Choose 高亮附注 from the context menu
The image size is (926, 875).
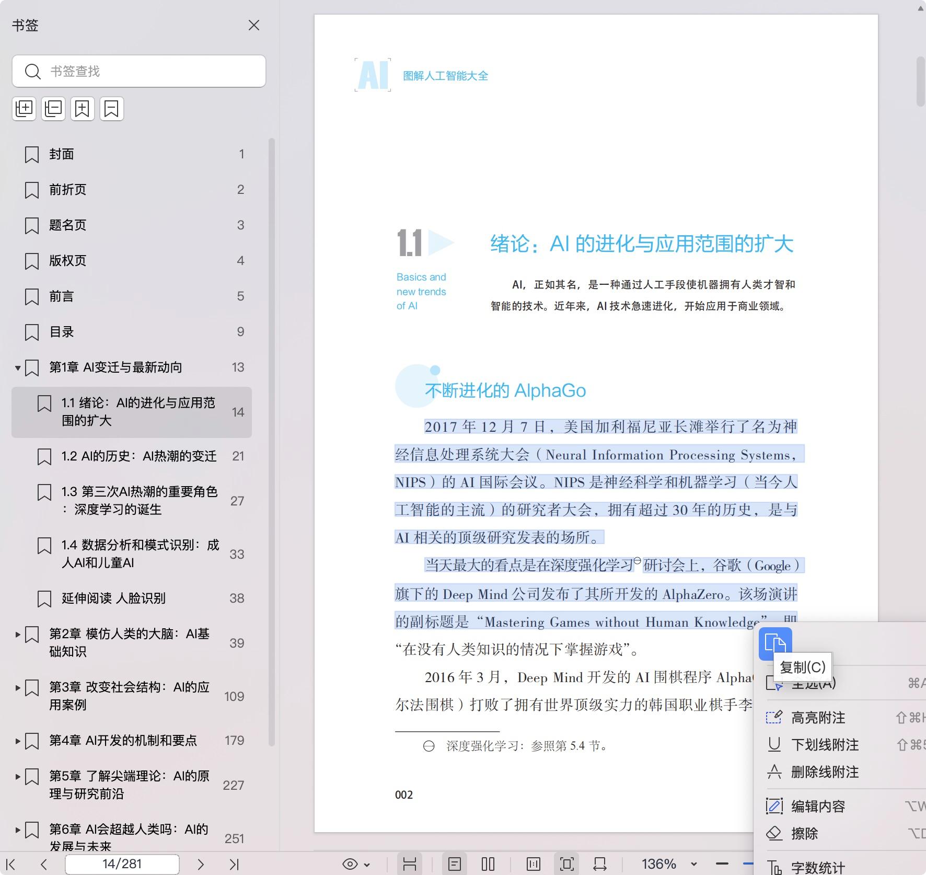818,718
